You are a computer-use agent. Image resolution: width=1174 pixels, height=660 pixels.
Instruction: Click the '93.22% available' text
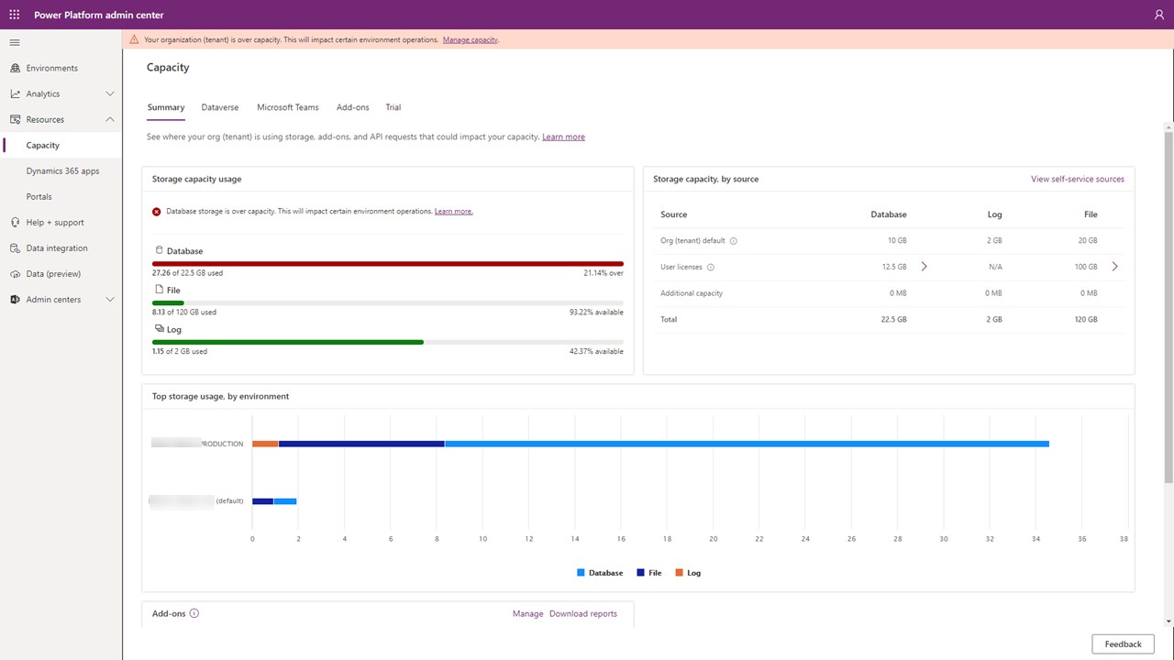pos(596,312)
